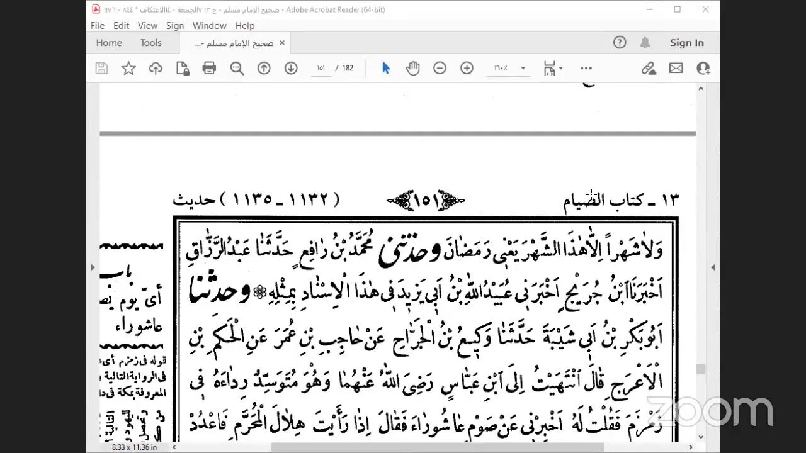This screenshot has width=806, height=453.
Task: Maximize the Acrobat window
Action: coord(678,9)
